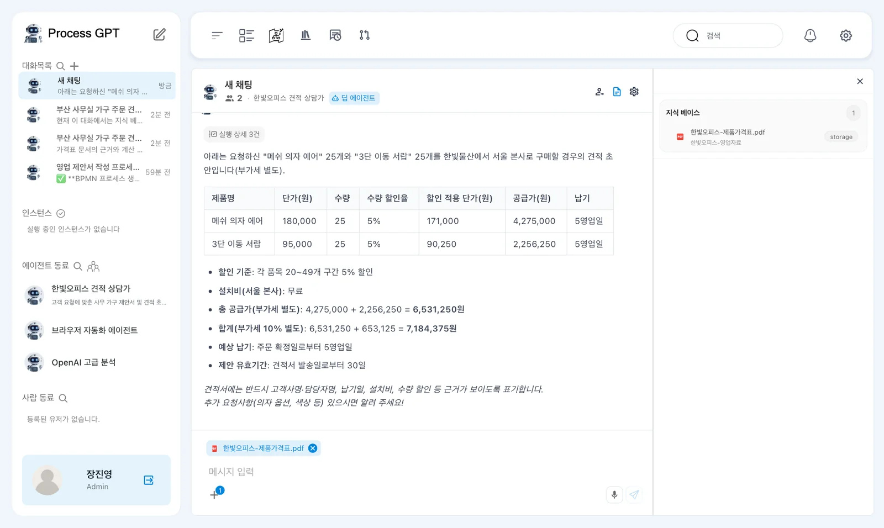Start a new chat with the compose icon
This screenshot has width=884, height=528.
click(x=159, y=34)
